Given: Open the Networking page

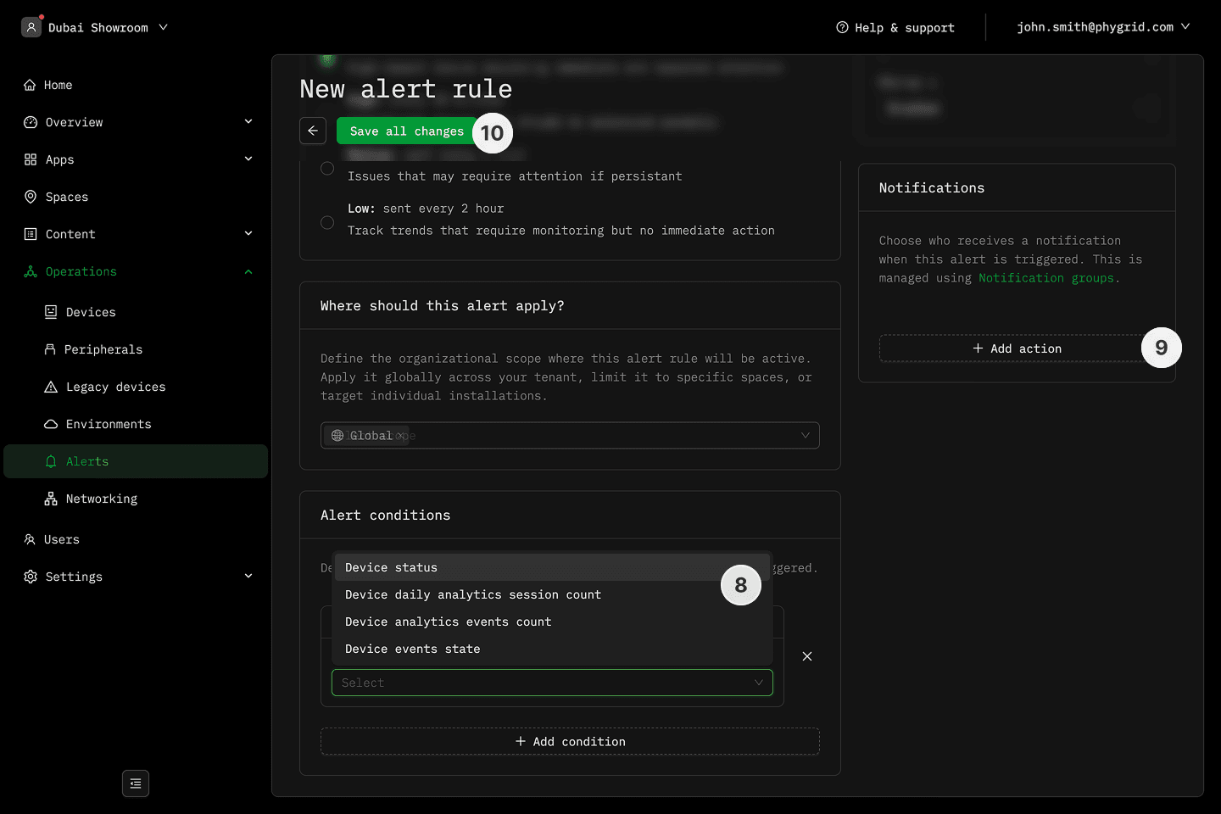Looking at the screenshot, I should click(x=101, y=499).
